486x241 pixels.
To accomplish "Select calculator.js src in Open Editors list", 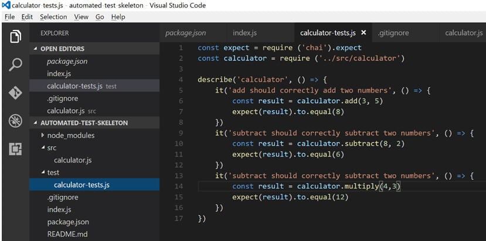I will coord(94,111).
